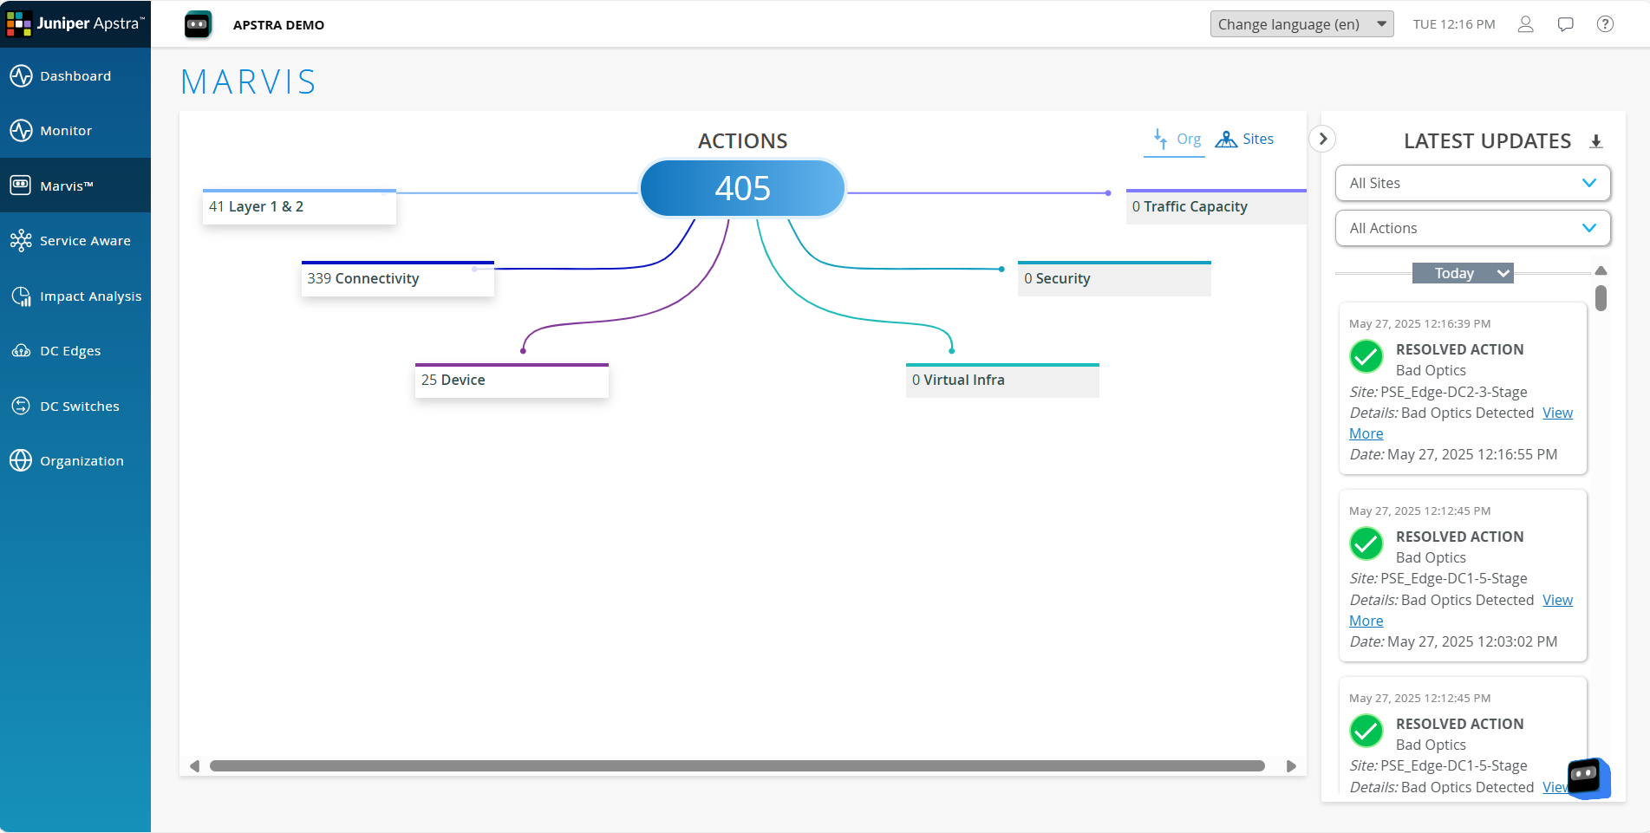Screen dimensions: 1650x833
Task: Open the chat feedback icon in header
Action: point(1565,24)
